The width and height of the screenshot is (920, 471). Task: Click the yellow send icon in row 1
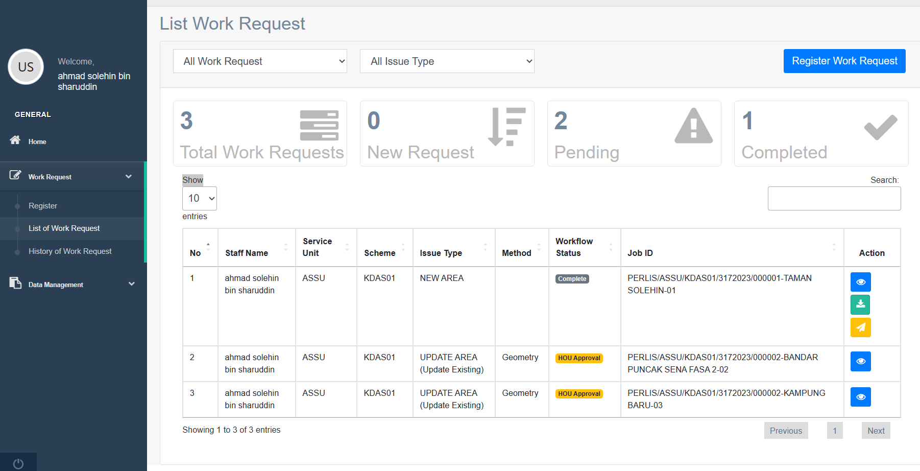pyautogui.click(x=860, y=327)
